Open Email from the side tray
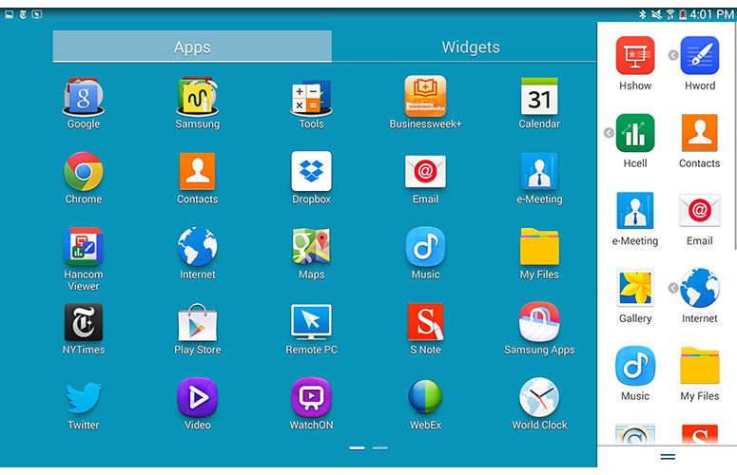 coord(699,211)
